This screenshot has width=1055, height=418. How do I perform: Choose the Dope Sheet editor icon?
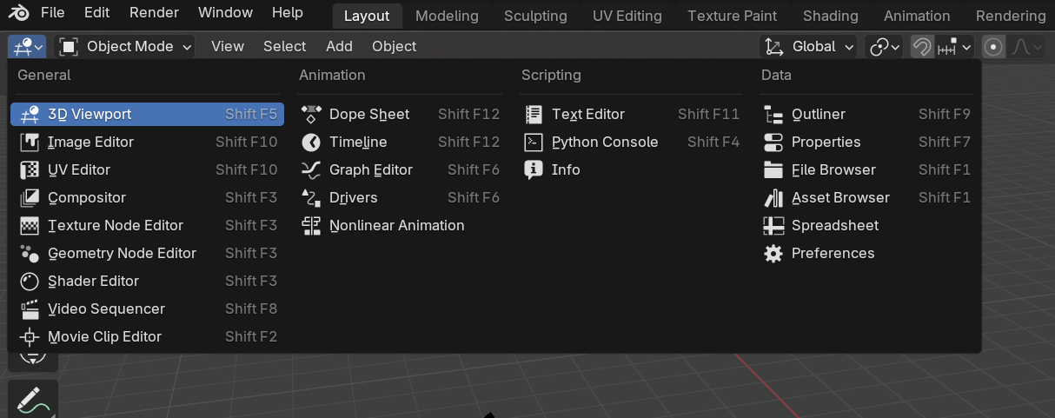coord(312,114)
